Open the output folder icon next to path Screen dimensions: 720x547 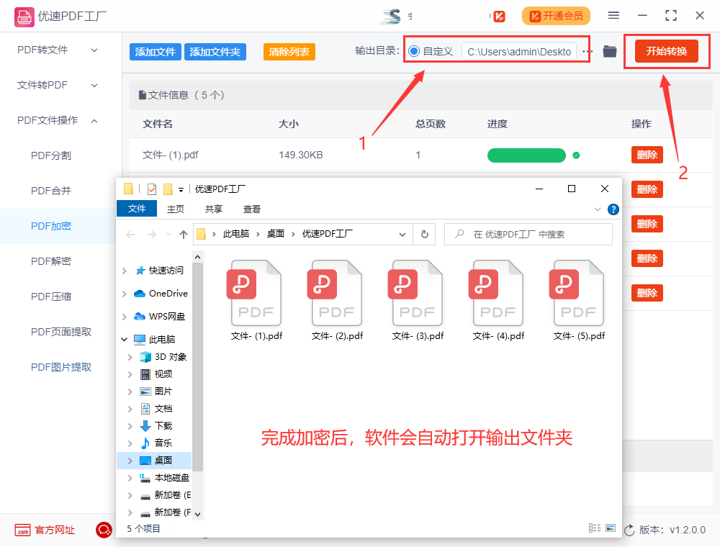click(x=610, y=51)
